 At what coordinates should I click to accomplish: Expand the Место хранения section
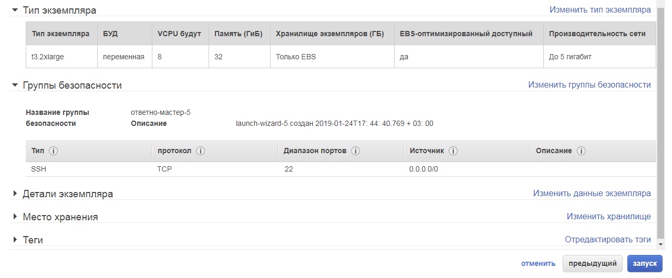(x=15, y=217)
